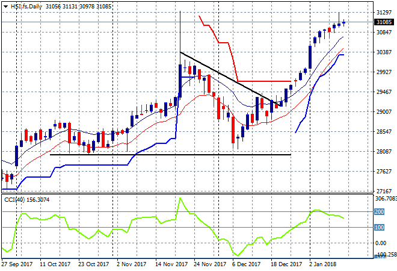Click price scale value 28547
The width and height of the screenshot is (397, 271).
(384, 131)
